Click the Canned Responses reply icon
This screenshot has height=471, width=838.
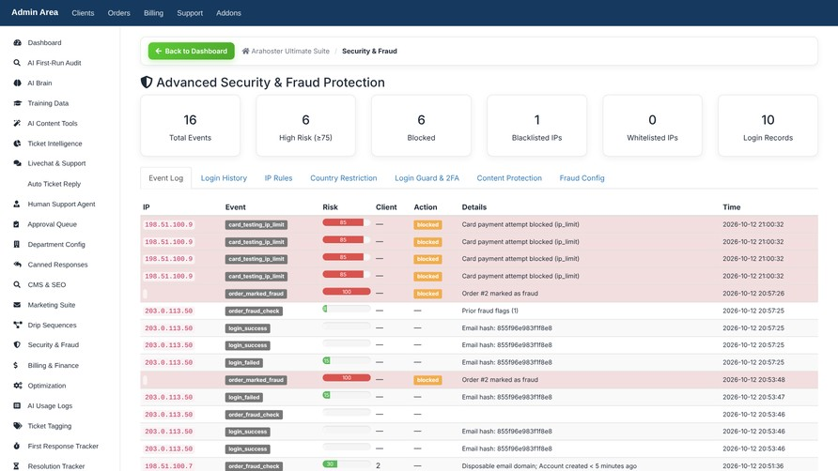(17, 265)
